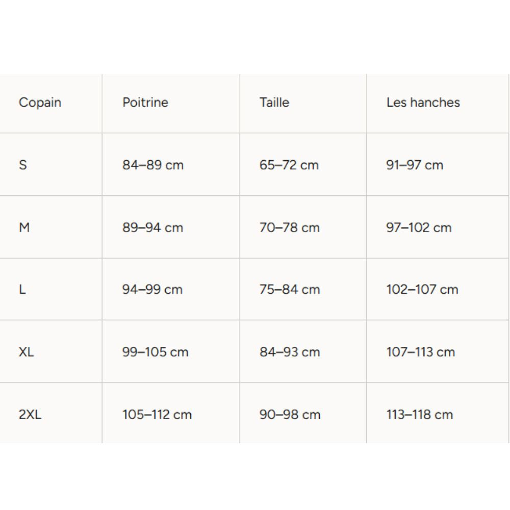Select the M size row label

(x=24, y=227)
